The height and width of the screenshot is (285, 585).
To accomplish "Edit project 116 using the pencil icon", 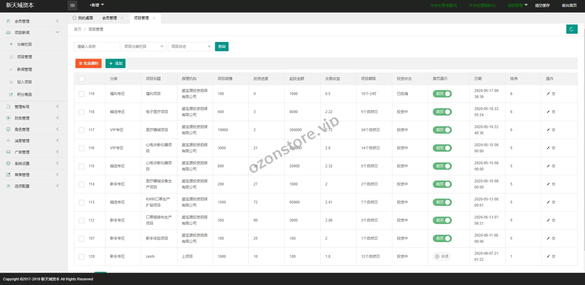I will pos(548,148).
